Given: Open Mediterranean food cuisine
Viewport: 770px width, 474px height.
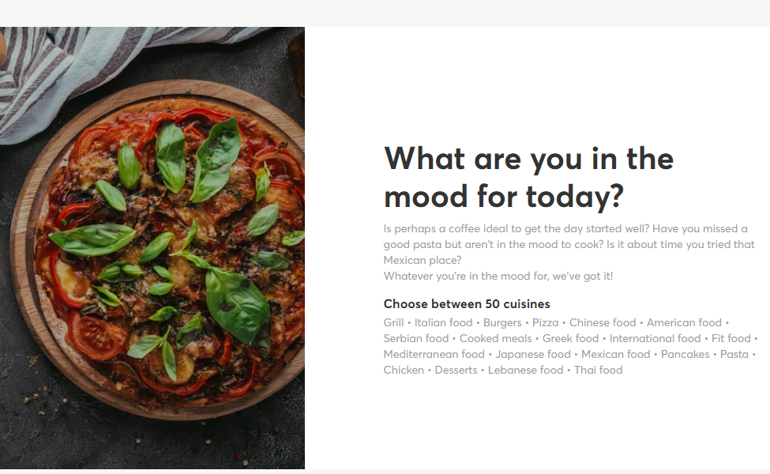Looking at the screenshot, I should (434, 354).
